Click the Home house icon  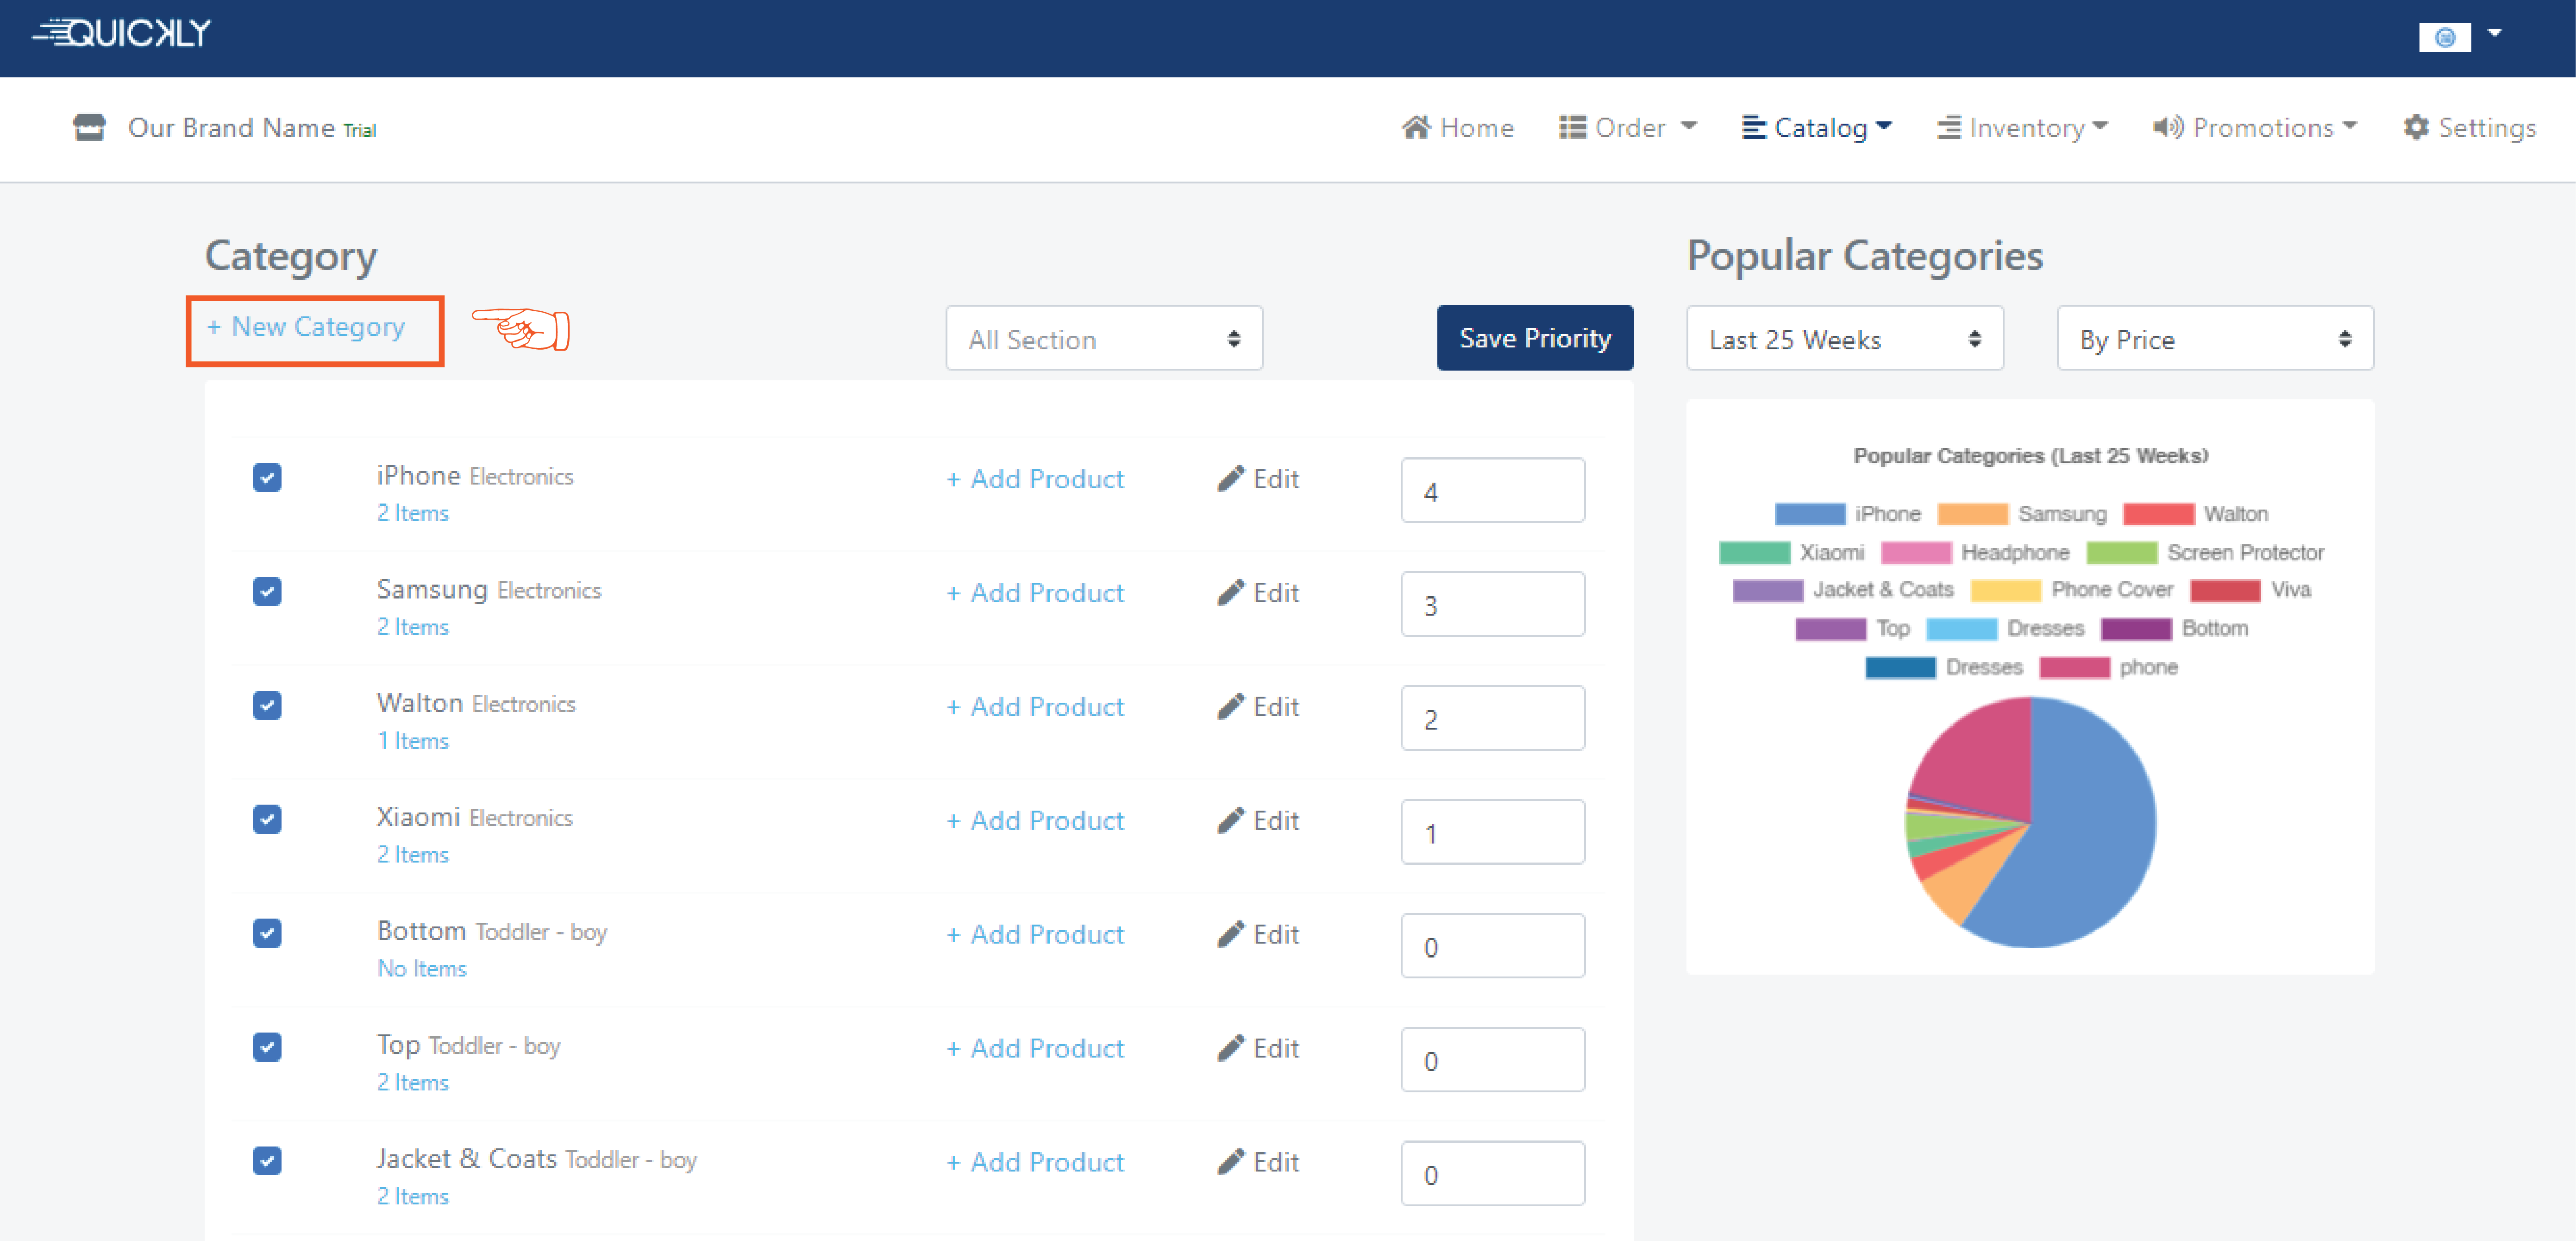1415,127
